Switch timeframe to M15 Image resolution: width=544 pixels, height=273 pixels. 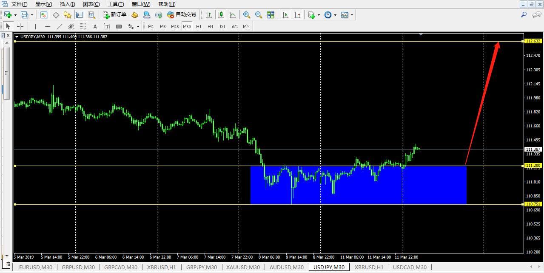tap(175, 26)
